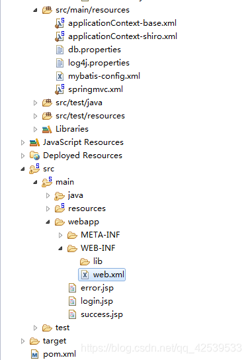Click the test folder icon
The width and height of the screenshot is (248, 360).
point(47,328)
